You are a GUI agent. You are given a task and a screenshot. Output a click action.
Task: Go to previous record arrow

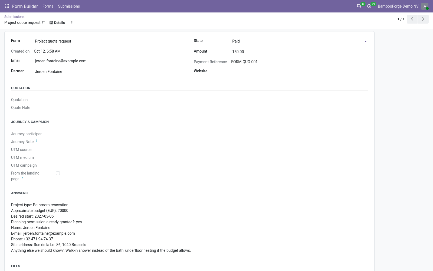(x=412, y=19)
